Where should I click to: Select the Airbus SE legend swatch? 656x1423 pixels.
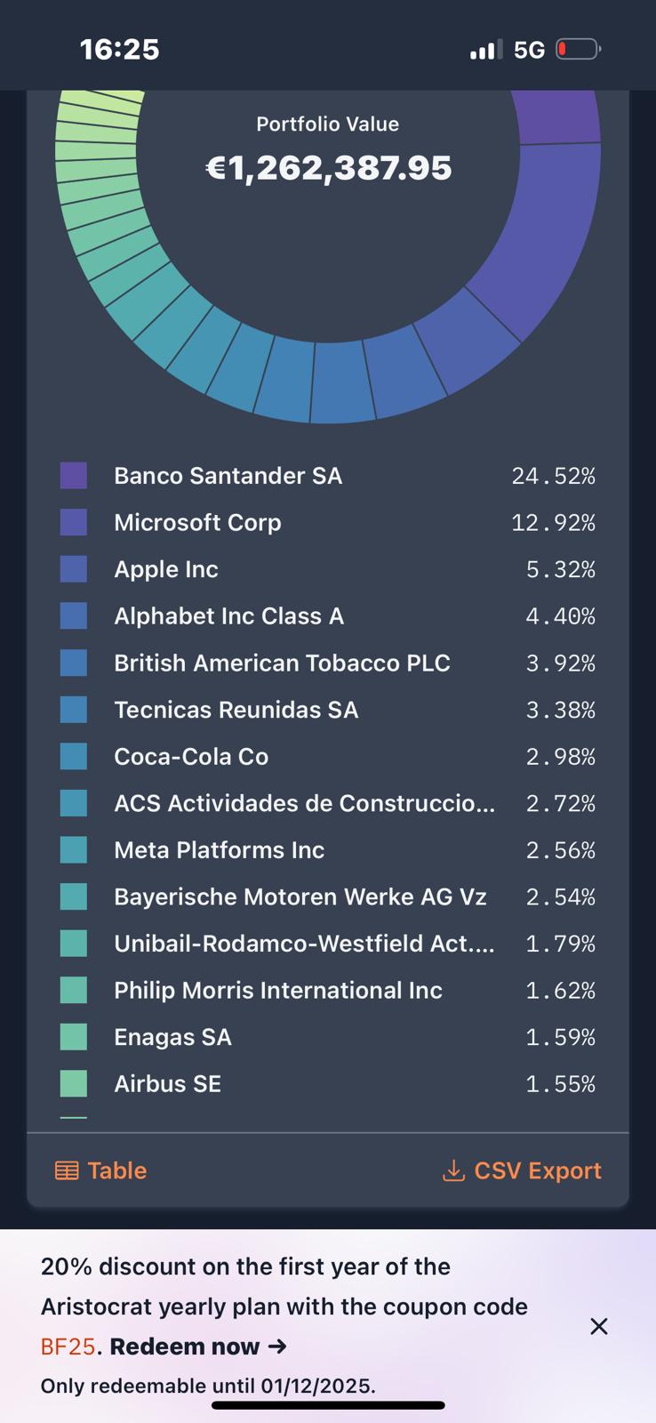(74, 1083)
